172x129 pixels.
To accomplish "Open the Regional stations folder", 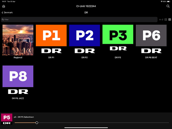I will click(x=18, y=40).
